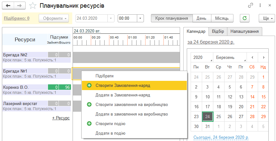Switch to the Календар tab
Image resolution: width=276 pixels, height=141 pixels.
click(196, 32)
